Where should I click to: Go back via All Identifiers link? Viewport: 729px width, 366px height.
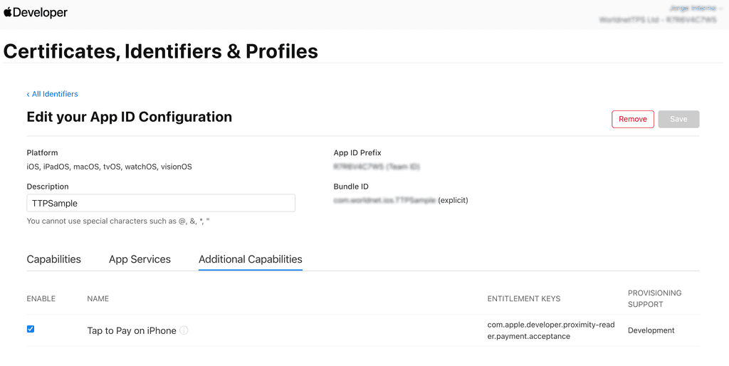coord(55,94)
